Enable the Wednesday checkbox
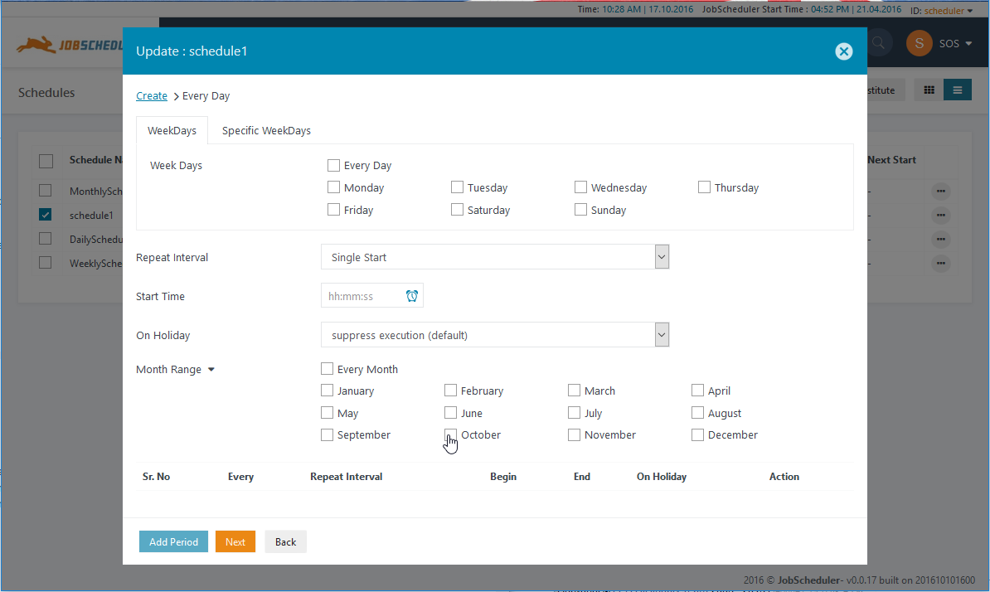 [x=580, y=187]
